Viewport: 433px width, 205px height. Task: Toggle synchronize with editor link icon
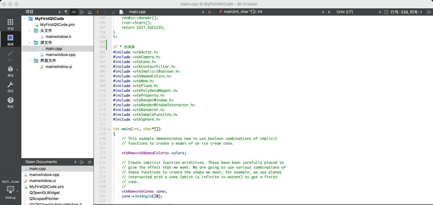click(74, 12)
